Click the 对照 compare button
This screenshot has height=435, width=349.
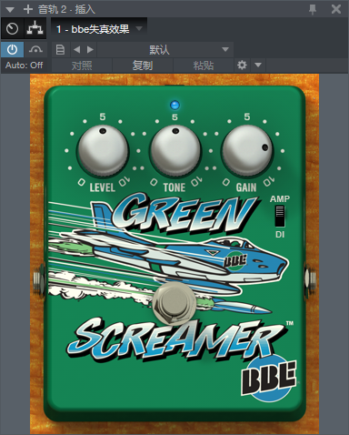(82, 66)
